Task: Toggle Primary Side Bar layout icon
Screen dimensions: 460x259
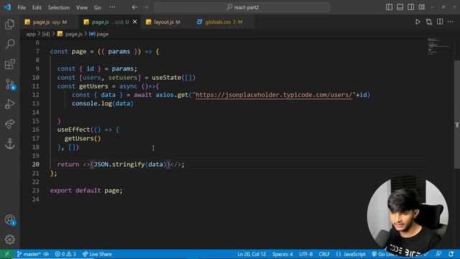Action: point(389,7)
